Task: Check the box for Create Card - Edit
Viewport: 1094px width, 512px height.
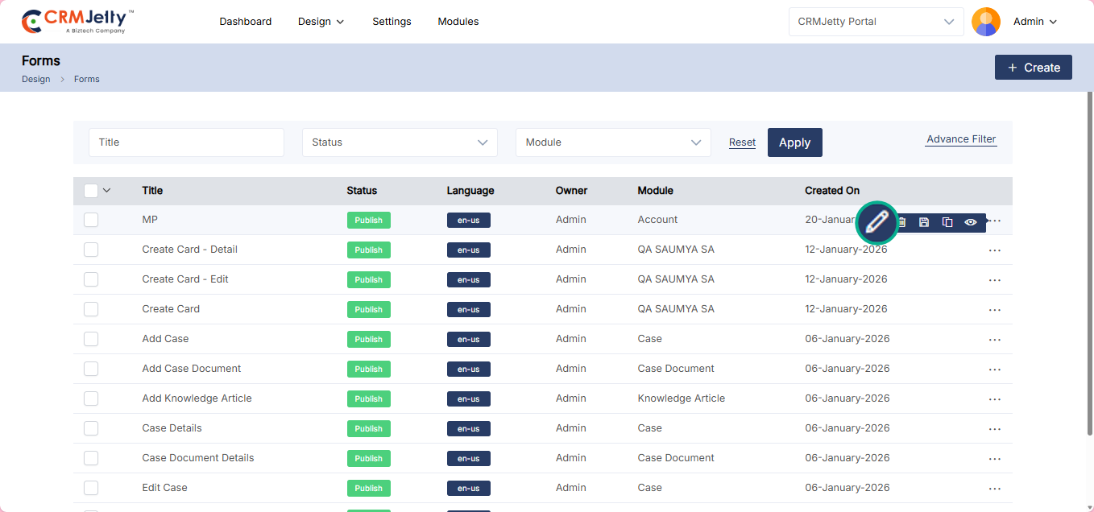Action: coord(91,279)
